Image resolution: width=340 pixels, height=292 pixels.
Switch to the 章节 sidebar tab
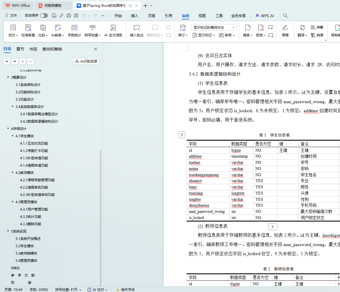(20, 49)
